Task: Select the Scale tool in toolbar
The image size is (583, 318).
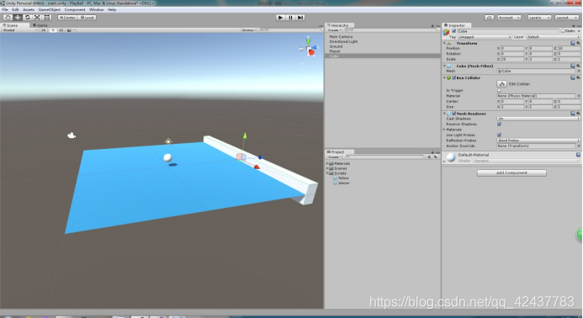Action: coord(37,18)
